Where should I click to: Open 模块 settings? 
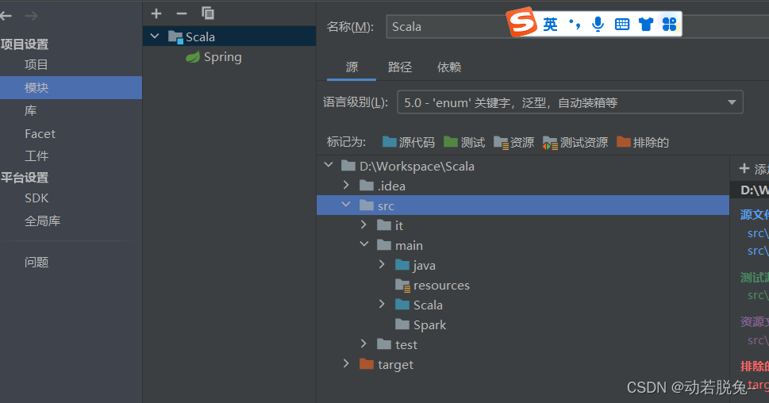71,88
